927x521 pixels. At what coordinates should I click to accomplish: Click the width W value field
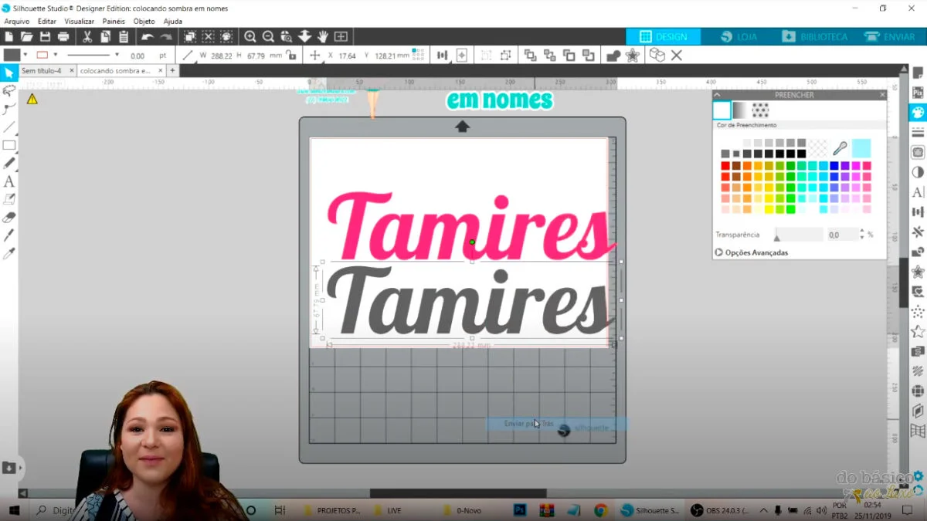point(222,56)
